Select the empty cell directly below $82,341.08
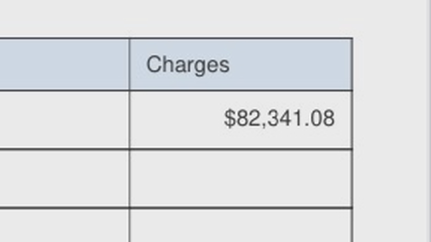 [x=241, y=178]
